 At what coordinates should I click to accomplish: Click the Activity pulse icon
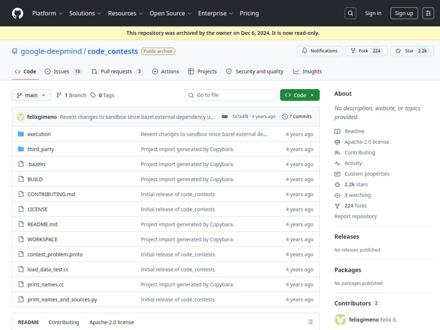(x=337, y=163)
